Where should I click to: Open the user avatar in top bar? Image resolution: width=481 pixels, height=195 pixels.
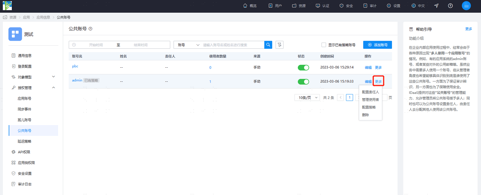(x=466, y=6)
